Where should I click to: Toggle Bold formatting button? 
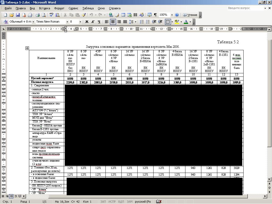[87, 22]
